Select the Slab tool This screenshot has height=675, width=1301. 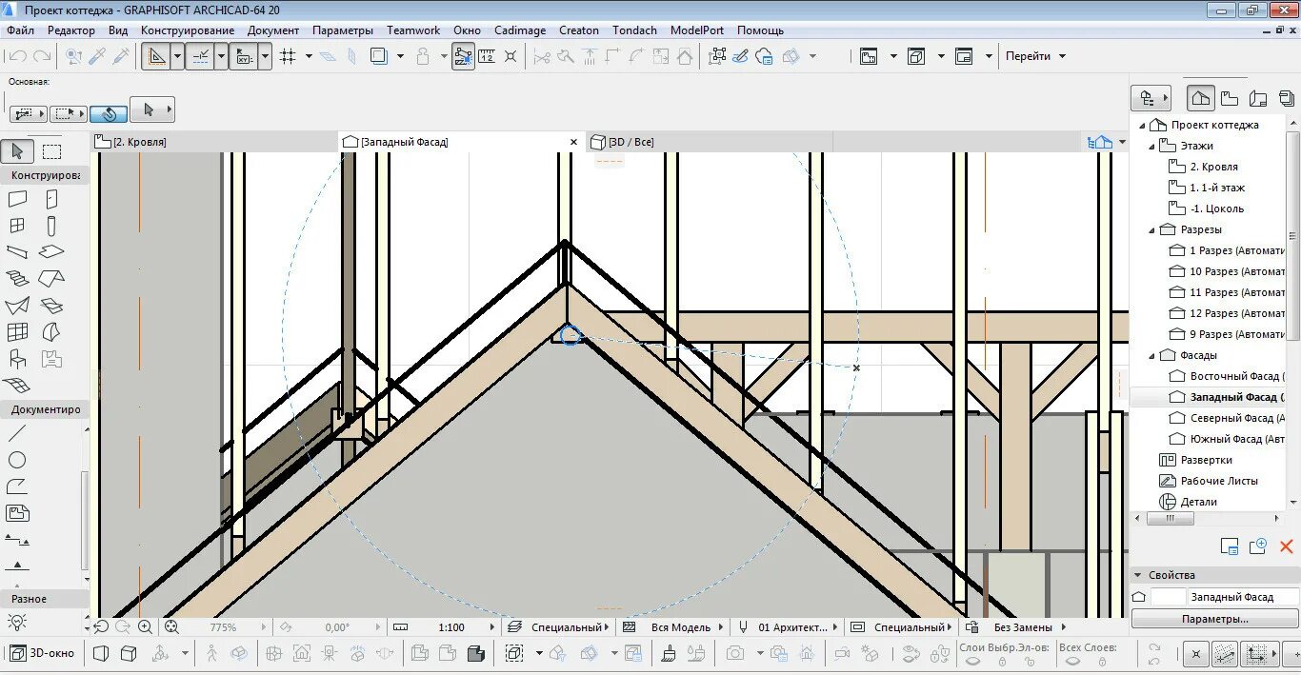click(x=51, y=252)
